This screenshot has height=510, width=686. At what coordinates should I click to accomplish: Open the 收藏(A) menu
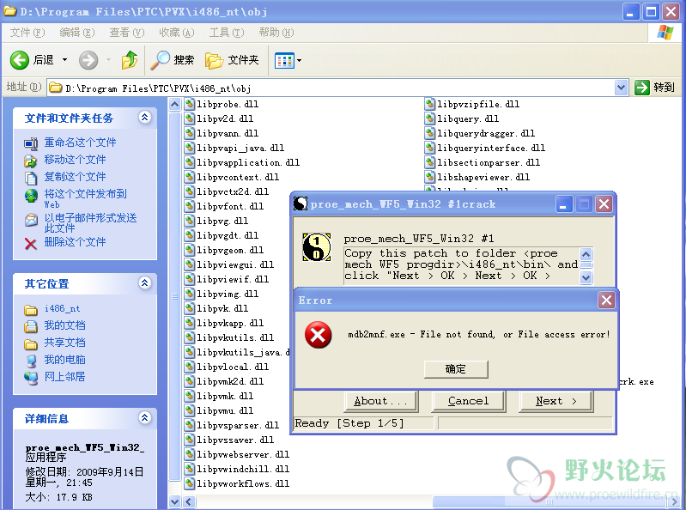(x=177, y=33)
